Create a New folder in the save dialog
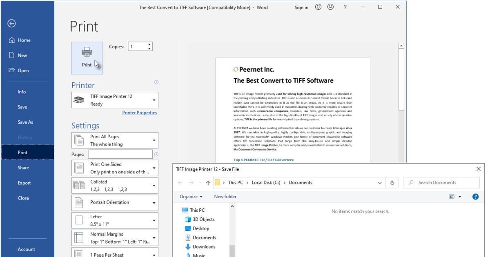Image resolution: width=490 pixels, height=257 pixels. click(225, 196)
